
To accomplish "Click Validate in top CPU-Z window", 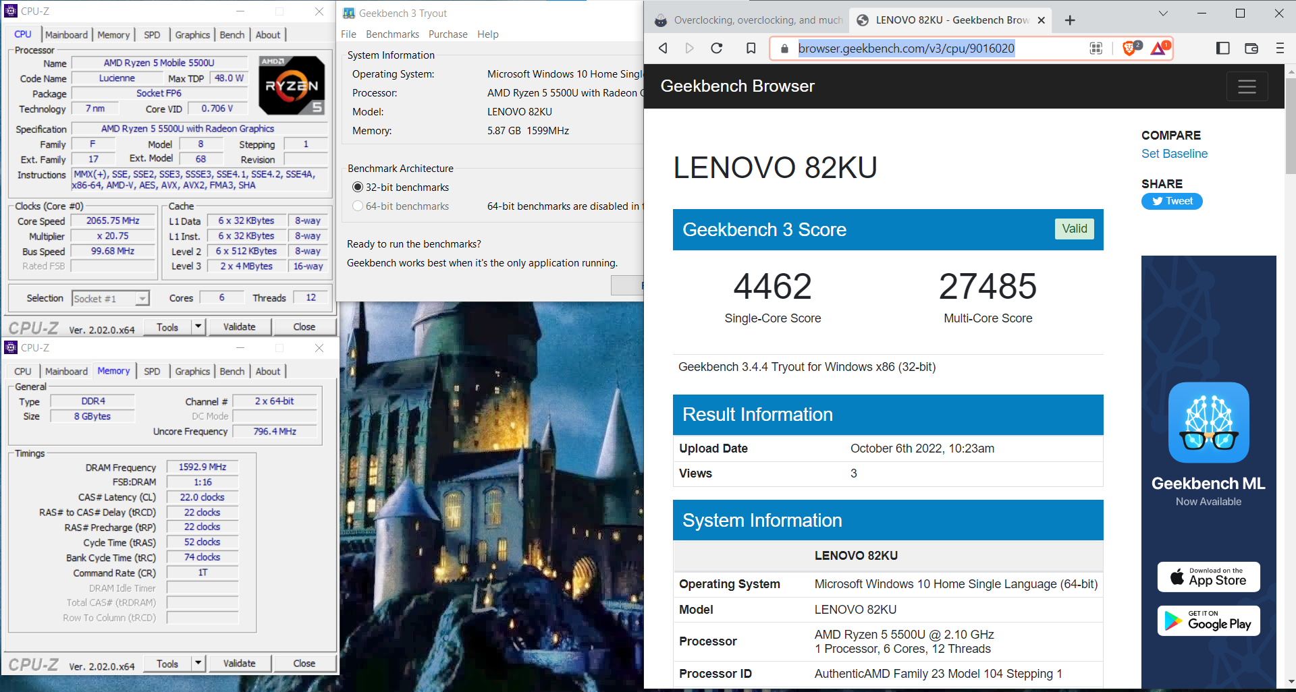I will click(x=239, y=327).
